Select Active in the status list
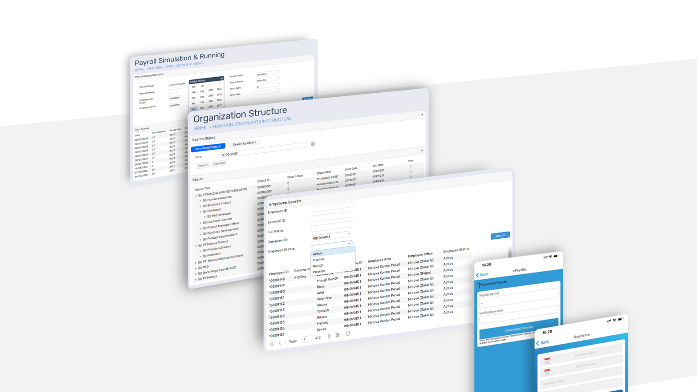Image resolution: width=697 pixels, height=392 pixels. pyautogui.click(x=333, y=252)
